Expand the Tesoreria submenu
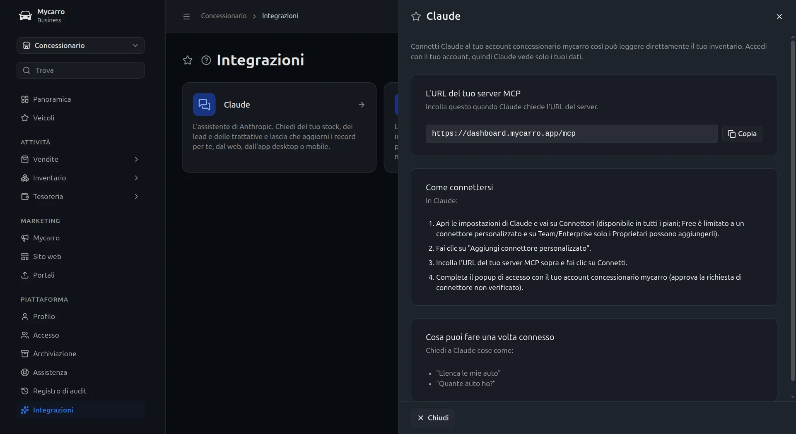Screen dimensions: 796x434 (x=136, y=197)
